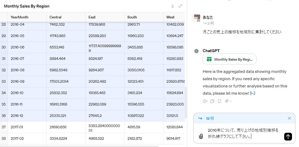Viewport: 299px width, 147px height.
Task: Collapse the expanded table view
Action: (x=180, y=6)
